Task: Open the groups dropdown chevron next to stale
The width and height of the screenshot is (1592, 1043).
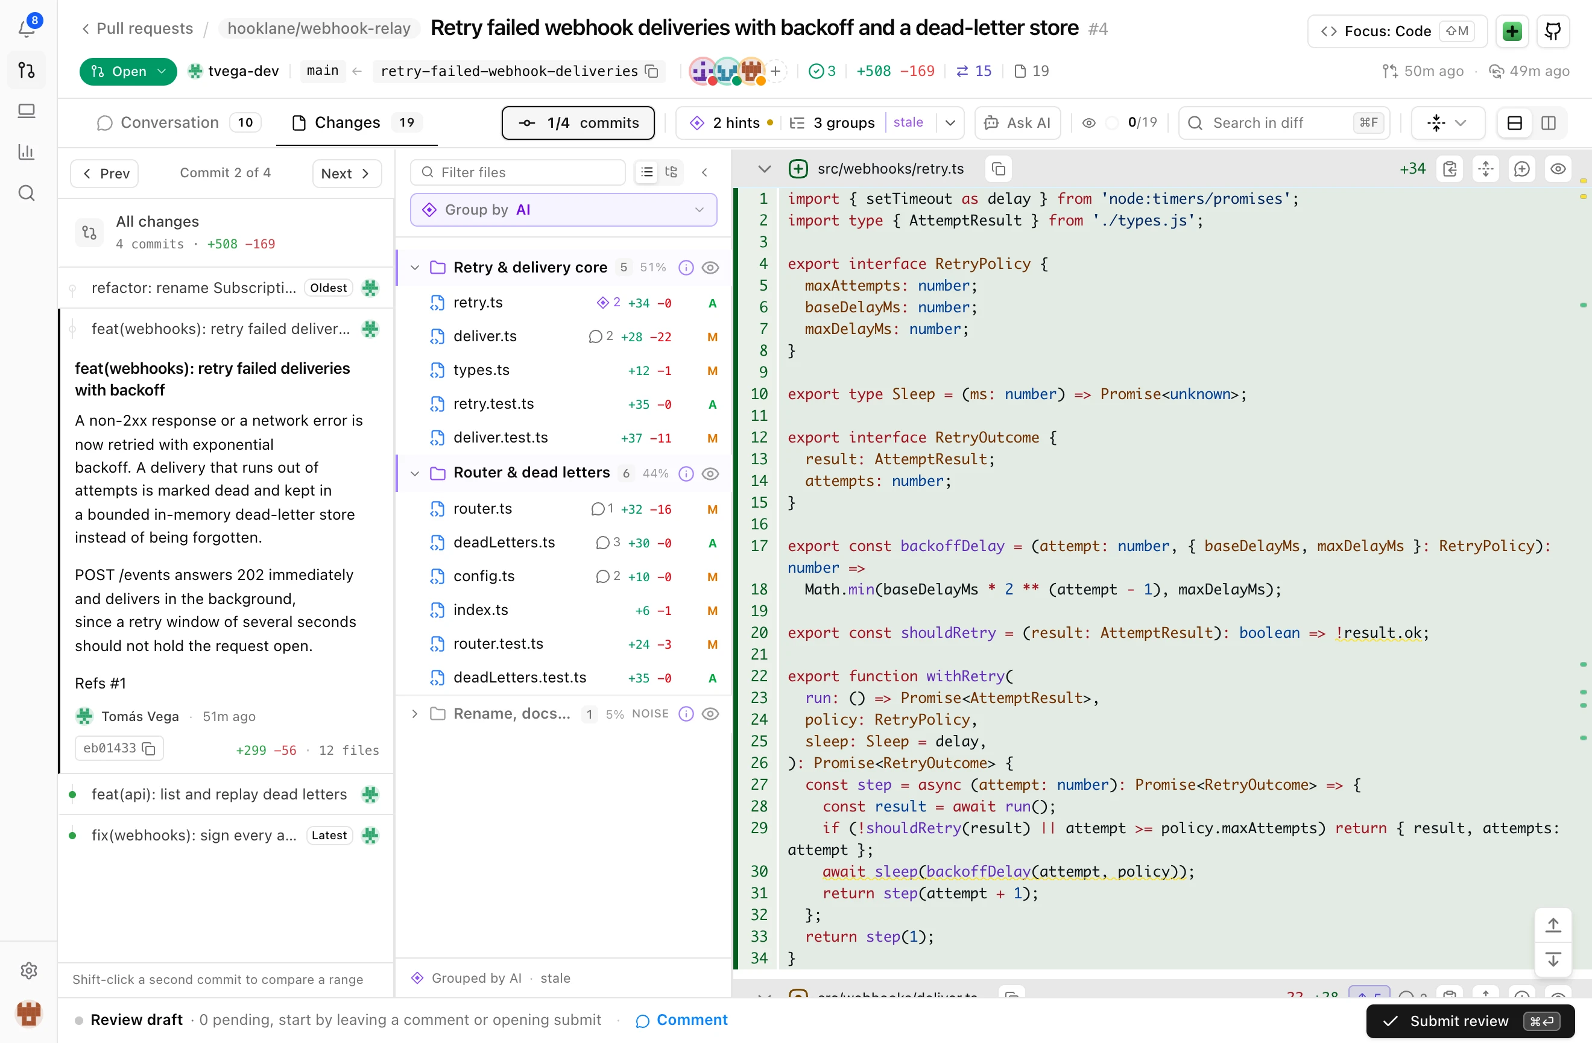Action: click(950, 123)
